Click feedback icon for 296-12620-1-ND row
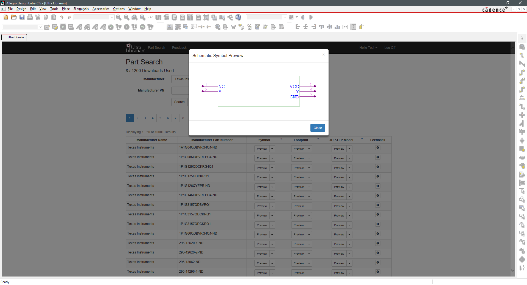This screenshot has width=527, height=285. [x=378, y=243]
